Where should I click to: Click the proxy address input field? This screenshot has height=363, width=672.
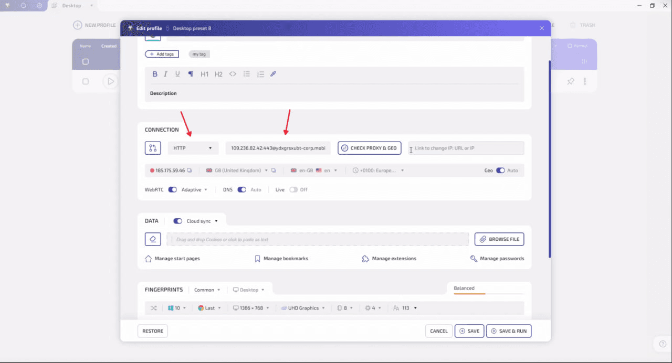278,148
